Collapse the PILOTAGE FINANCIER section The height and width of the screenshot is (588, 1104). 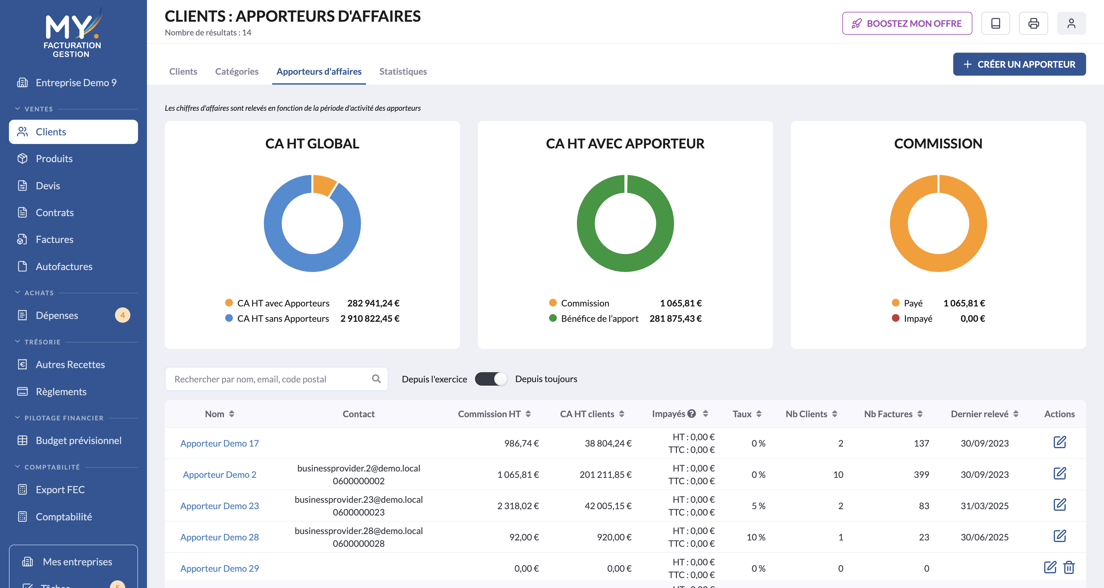coord(18,418)
